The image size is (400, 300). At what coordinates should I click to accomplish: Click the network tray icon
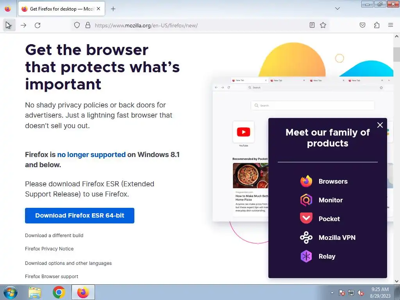pyautogui.click(x=351, y=293)
